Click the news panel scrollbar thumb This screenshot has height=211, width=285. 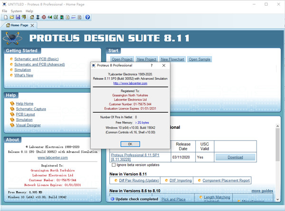click(x=277, y=144)
